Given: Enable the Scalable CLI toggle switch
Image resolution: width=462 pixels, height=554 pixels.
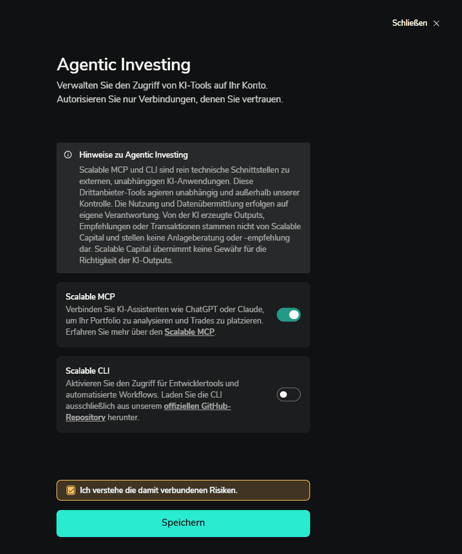Looking at the screenshot, I should point(289,394).
